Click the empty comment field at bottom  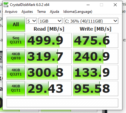[62, 103]
